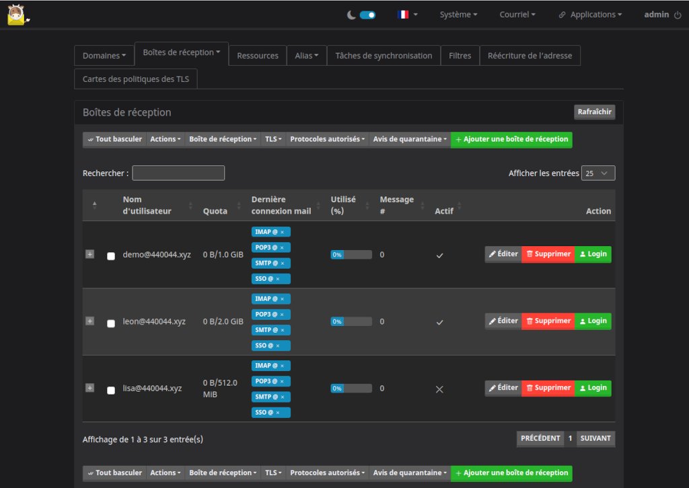The width and height of the screenshot is (689, 488).
Task: Click IMAP badge in leon row
Action: click(270, 299)
